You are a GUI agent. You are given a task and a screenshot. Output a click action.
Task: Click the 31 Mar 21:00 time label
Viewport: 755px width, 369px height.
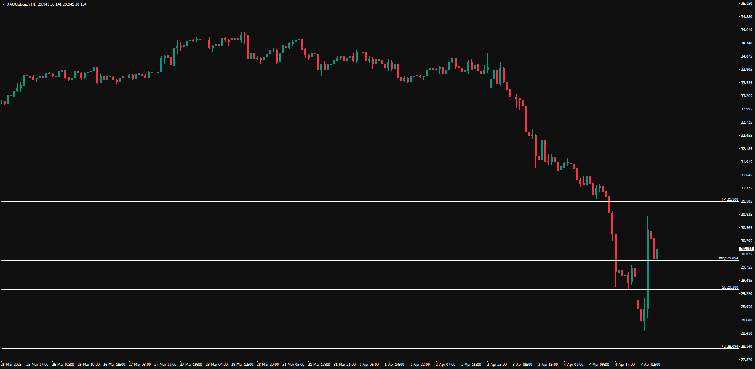pos(344,365)
